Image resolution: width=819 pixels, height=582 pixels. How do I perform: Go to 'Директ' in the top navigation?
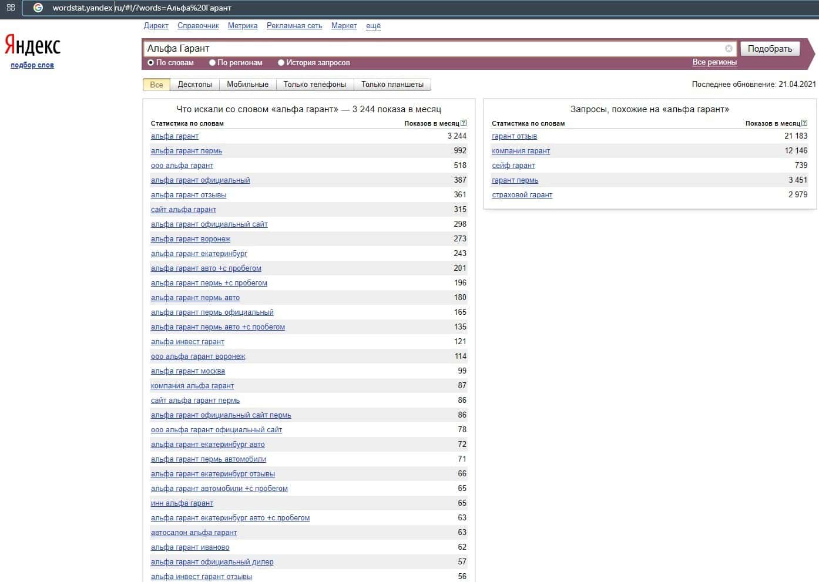(x=156, y=26)
